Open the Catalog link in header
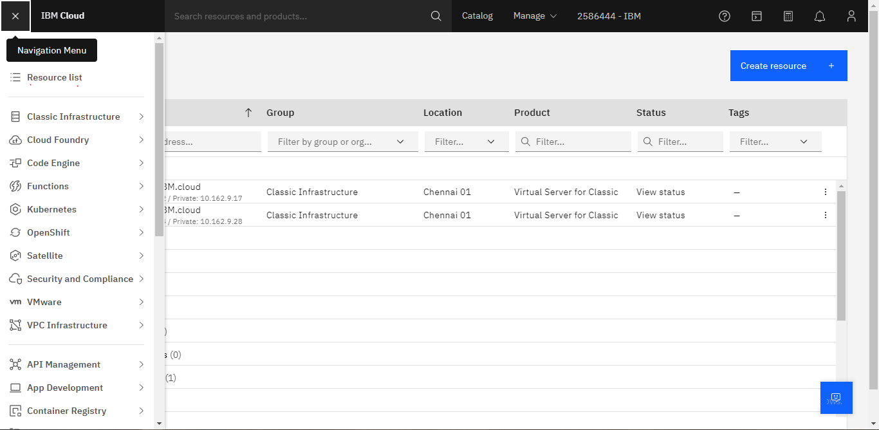 (477, 16)
